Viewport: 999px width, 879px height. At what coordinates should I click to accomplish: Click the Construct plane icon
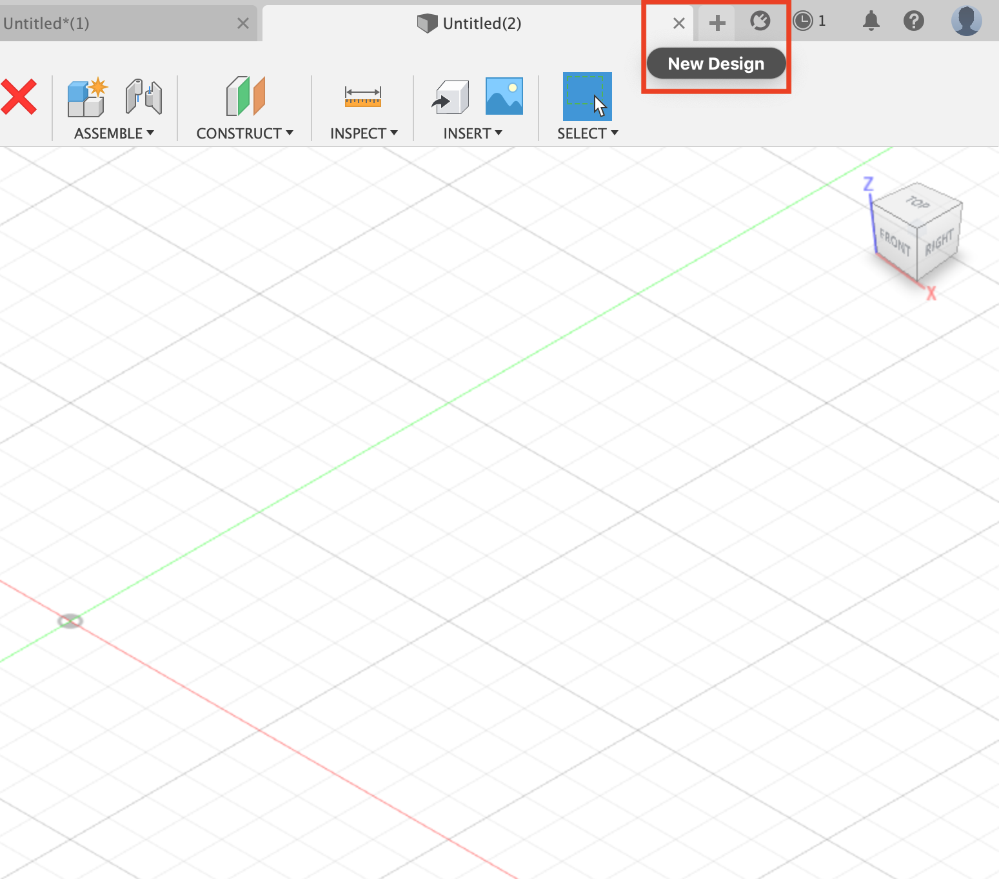tap(244, 97)
